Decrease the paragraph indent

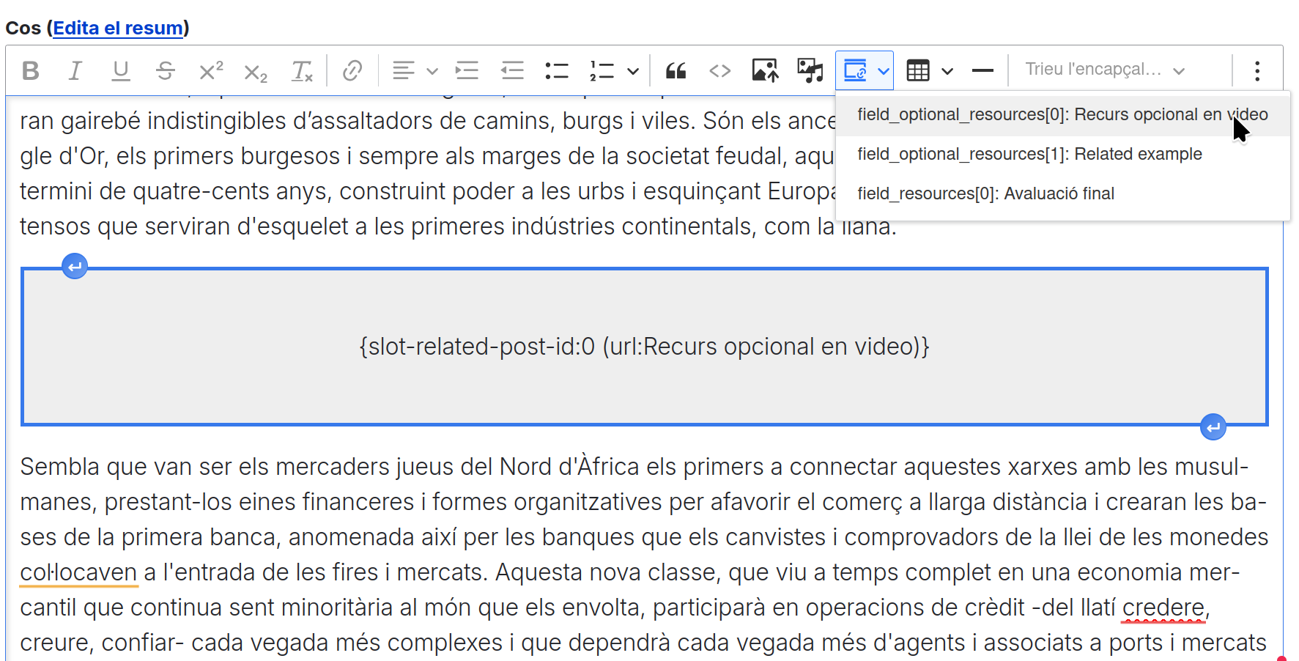point(512,71)
